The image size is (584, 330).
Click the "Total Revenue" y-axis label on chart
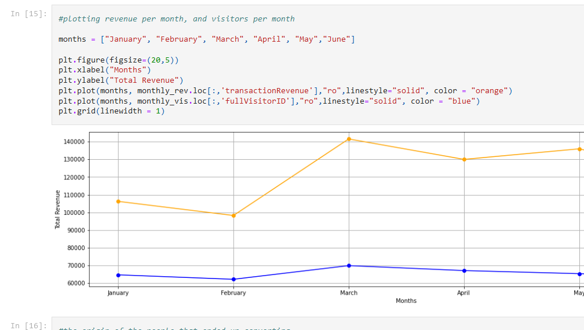coord(58,209)
